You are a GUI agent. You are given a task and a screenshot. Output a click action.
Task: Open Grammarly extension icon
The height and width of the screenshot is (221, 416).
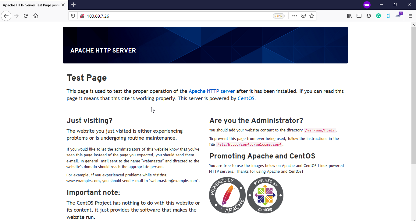[379, 16]
